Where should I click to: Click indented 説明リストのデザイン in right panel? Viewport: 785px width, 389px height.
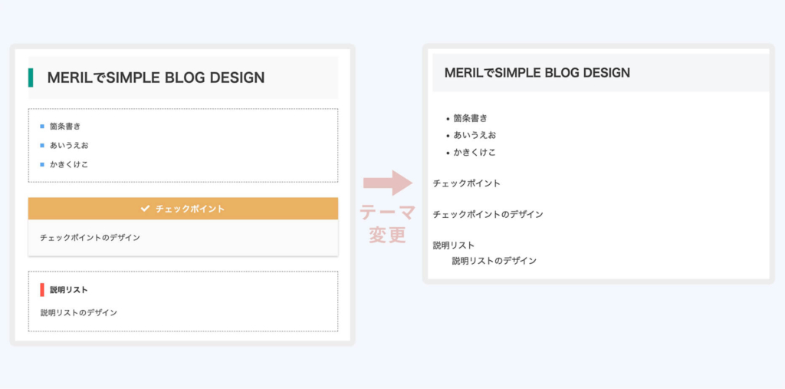[494, 261]
